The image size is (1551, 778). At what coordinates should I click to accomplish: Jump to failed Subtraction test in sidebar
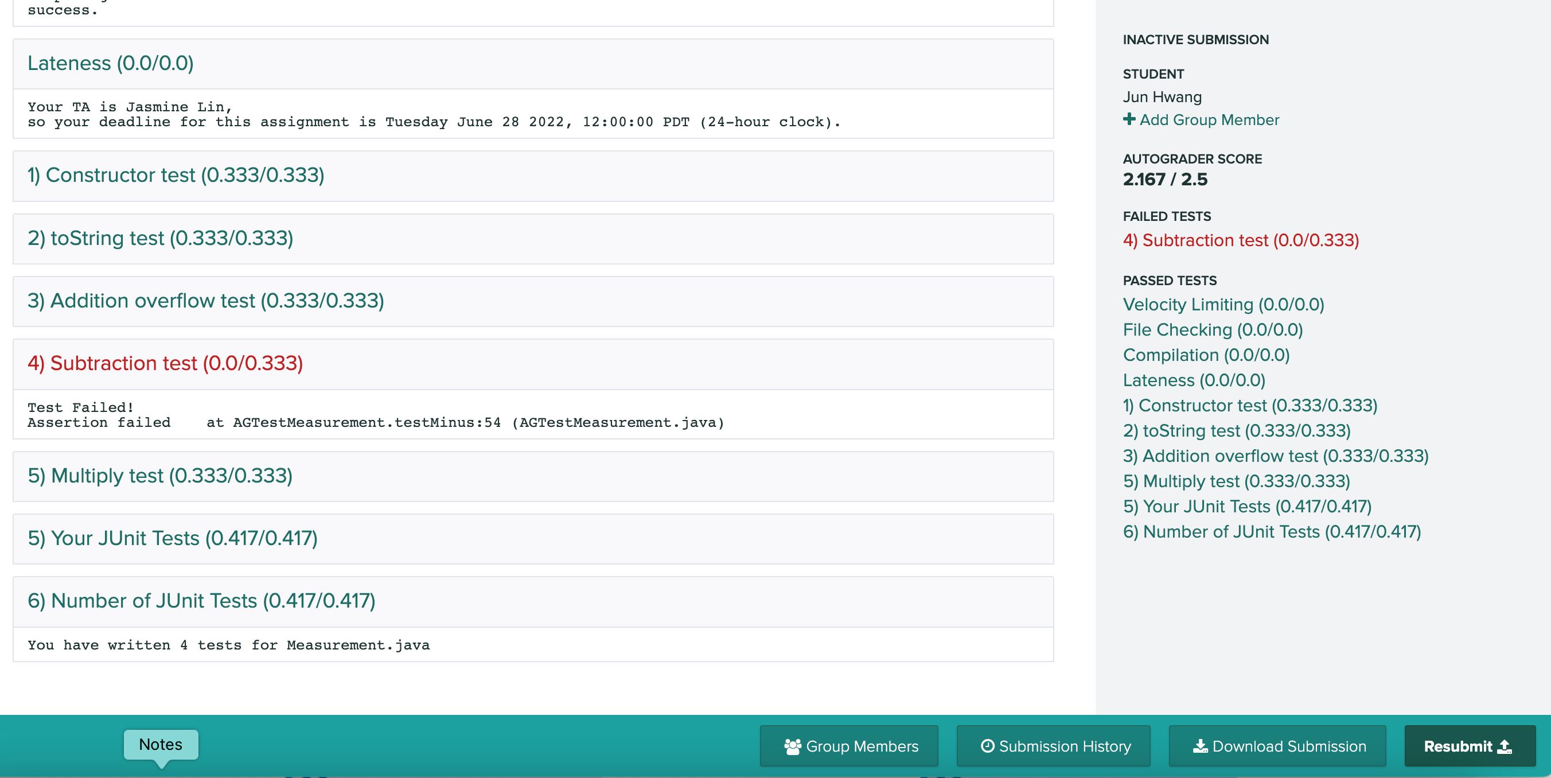(1240, 240)
